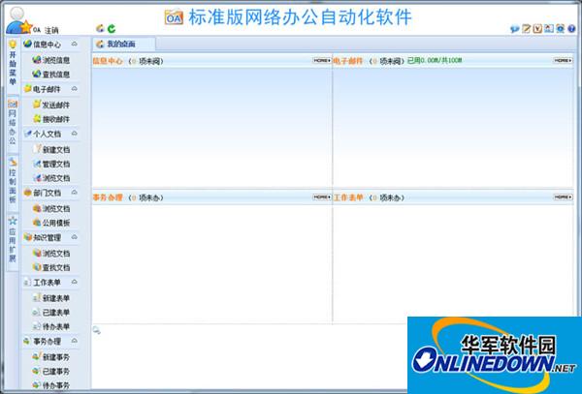The width and height of the screenshot is (582, 394).
Task: Click the pending count in 事务办理 panel
Action: 134,197
